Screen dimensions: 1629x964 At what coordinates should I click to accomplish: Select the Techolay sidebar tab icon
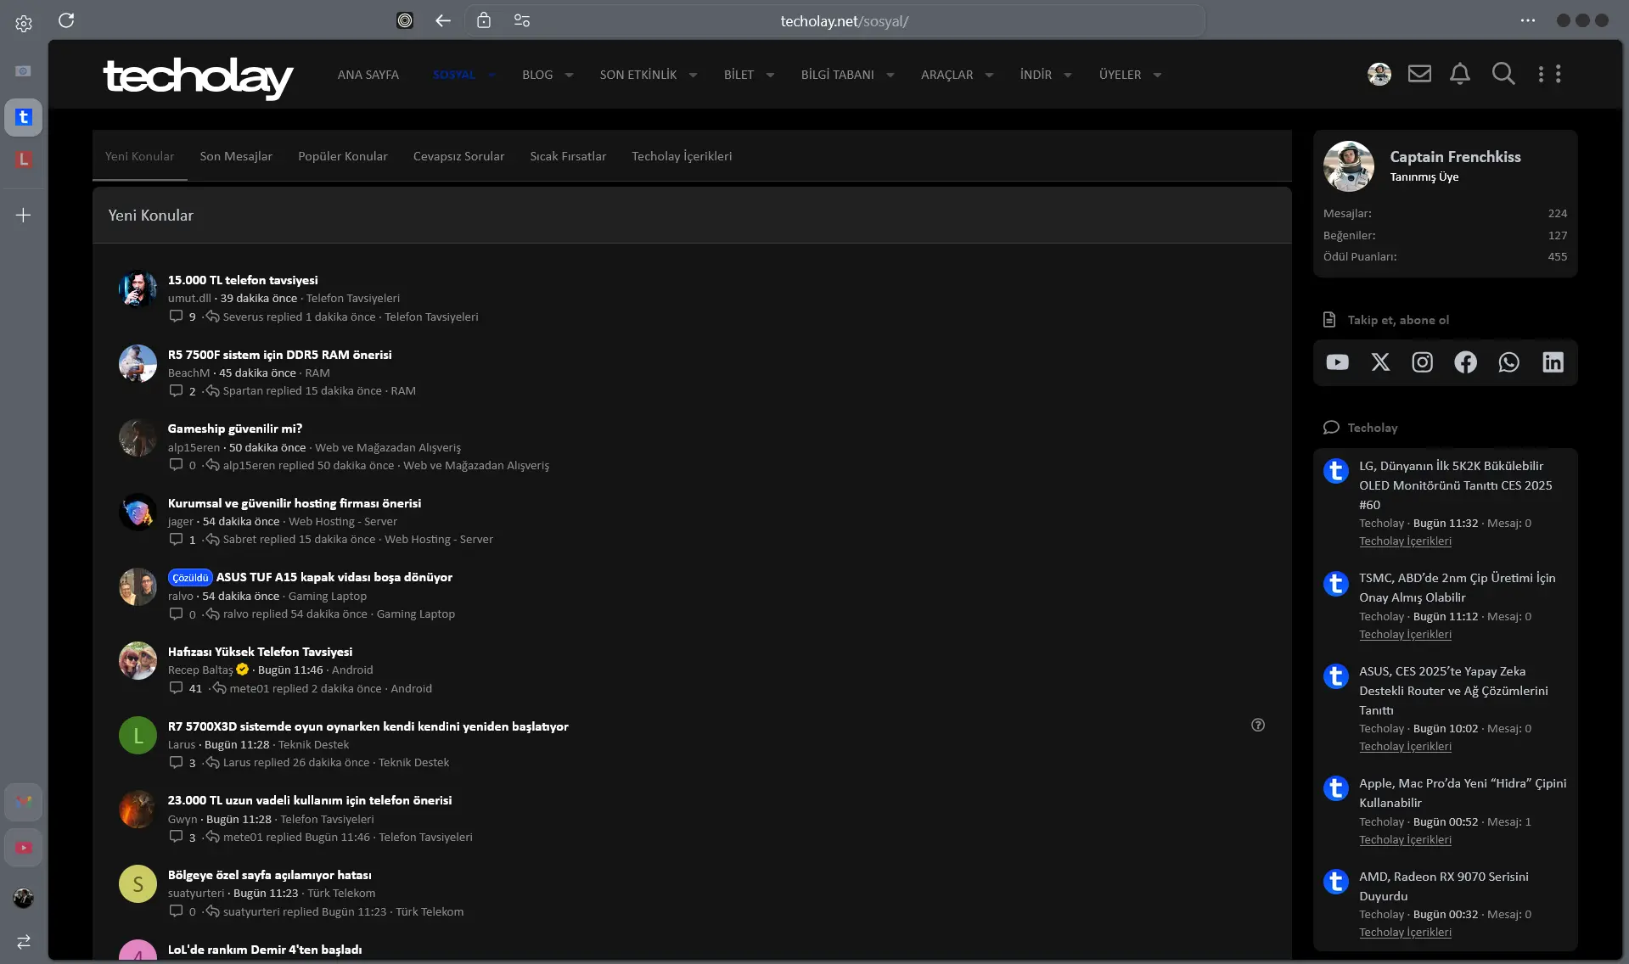pyautogui.click(x=24, y=117)
